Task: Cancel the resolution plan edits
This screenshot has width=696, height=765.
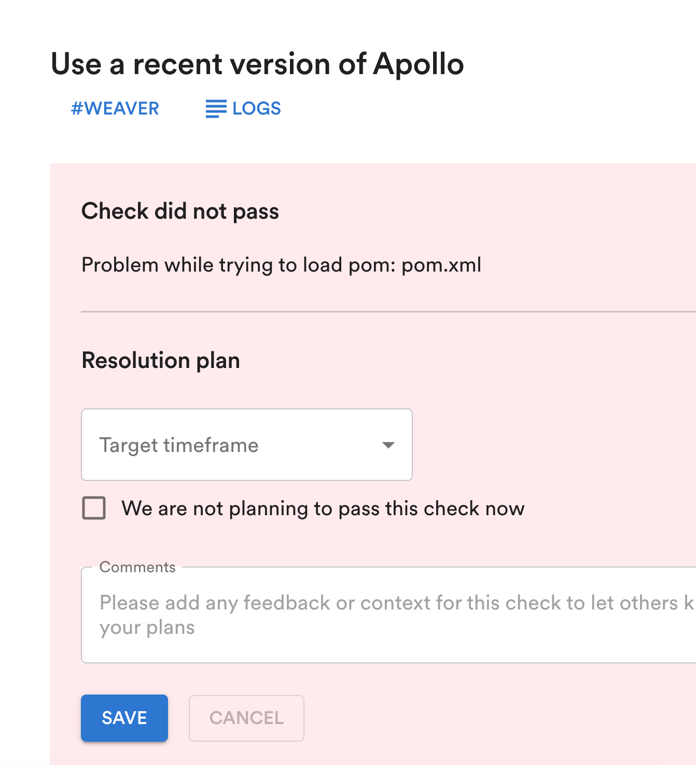Action: [246, 718]
